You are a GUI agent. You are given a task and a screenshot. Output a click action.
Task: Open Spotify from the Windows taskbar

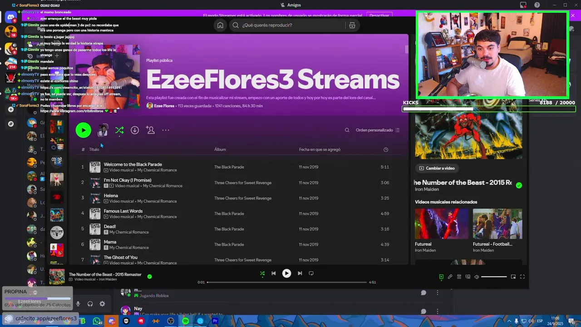pyautogui.click(x=186, y=321)
